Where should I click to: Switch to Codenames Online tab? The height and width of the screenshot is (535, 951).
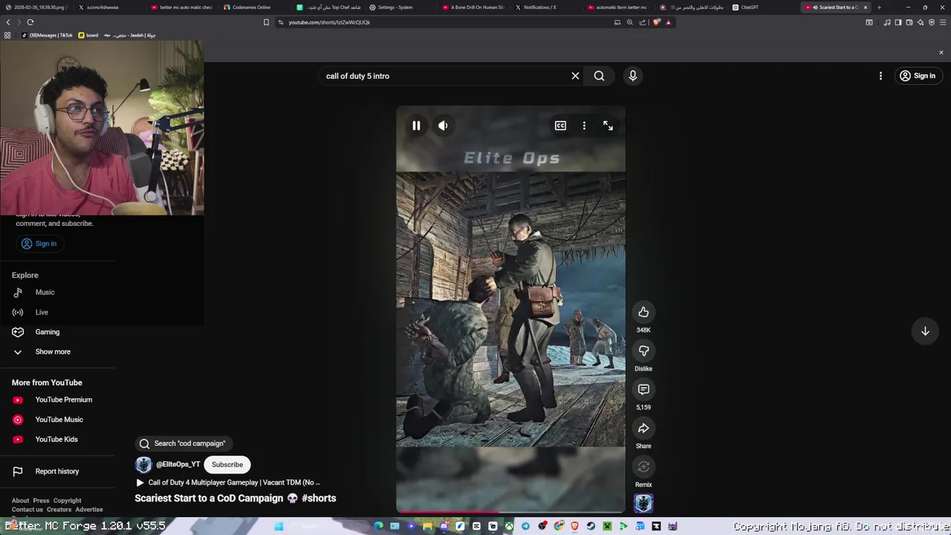point(251,7)
